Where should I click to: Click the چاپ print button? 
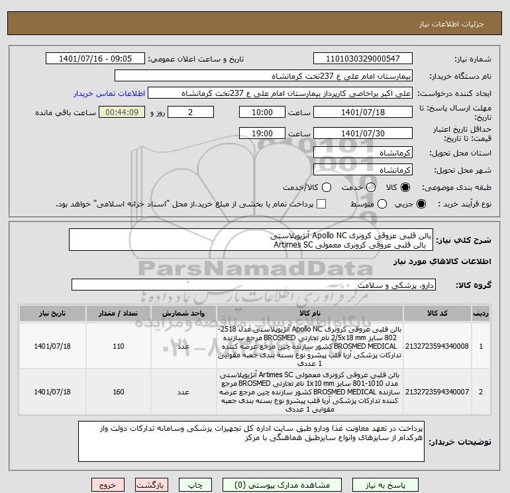(x=195, y=485)
